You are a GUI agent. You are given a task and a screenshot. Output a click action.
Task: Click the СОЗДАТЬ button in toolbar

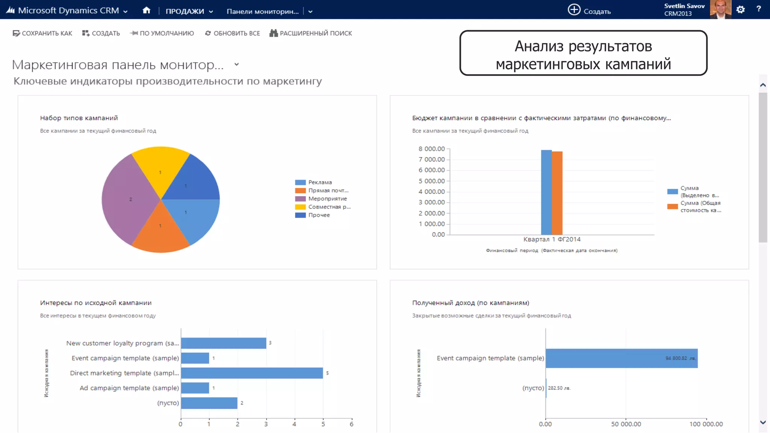(101, 33)
